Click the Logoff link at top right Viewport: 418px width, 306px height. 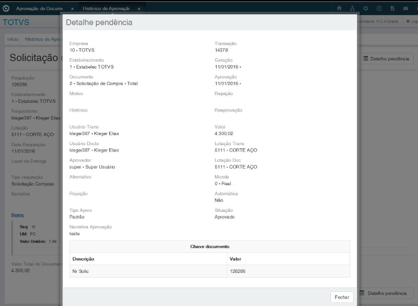(x=412, y=21)
